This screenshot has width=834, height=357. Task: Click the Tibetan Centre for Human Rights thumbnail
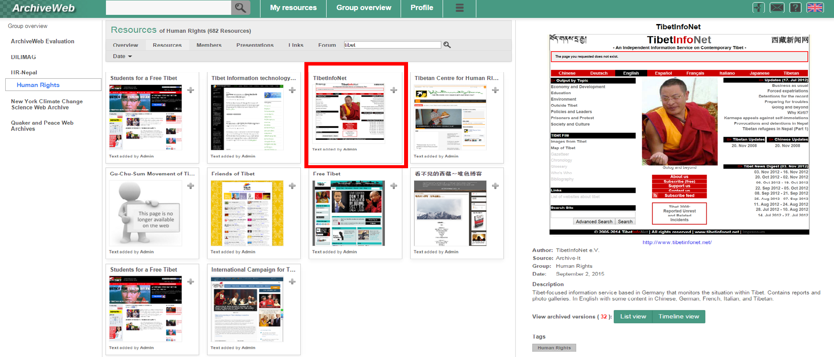tap(450, 118)
